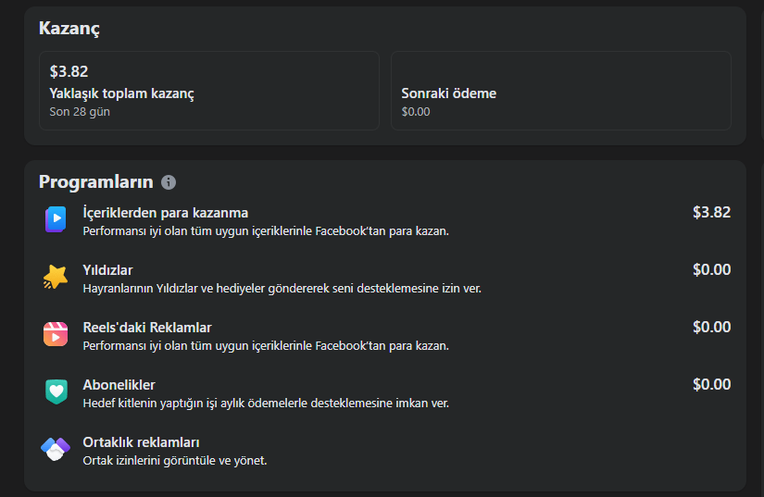The width and height of the screenshot is (764, 497).
Task: Open the Abonelikler program
Action: click(385, 393)
